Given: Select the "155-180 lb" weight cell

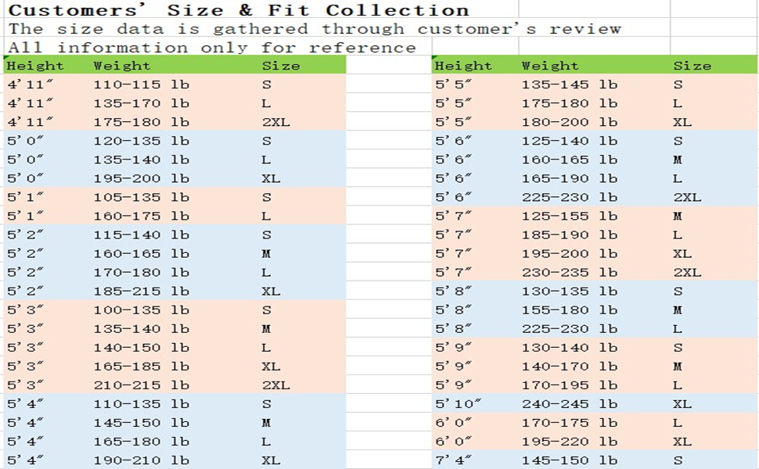Looking at the screenshot, I should click(x=570, y=310).
